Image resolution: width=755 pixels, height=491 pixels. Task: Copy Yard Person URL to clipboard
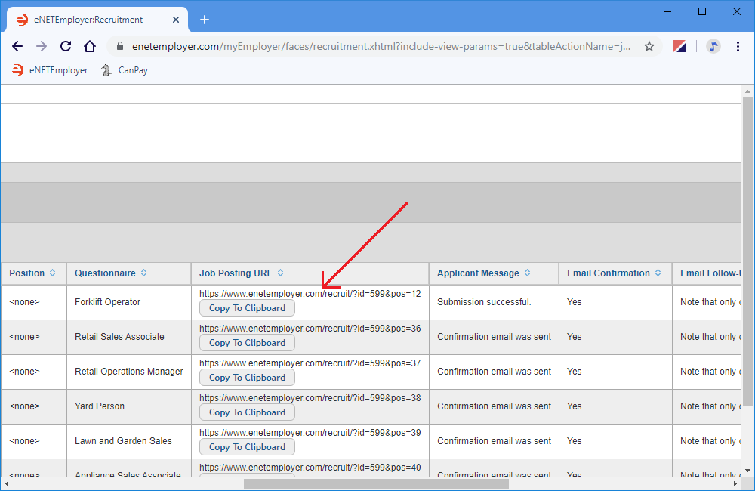(x=247, y=412)
